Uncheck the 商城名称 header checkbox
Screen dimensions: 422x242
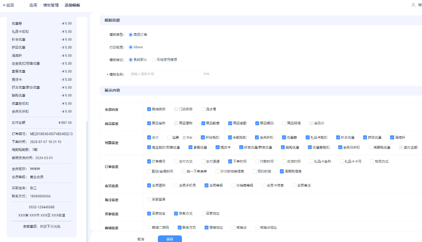coord(149,109)
